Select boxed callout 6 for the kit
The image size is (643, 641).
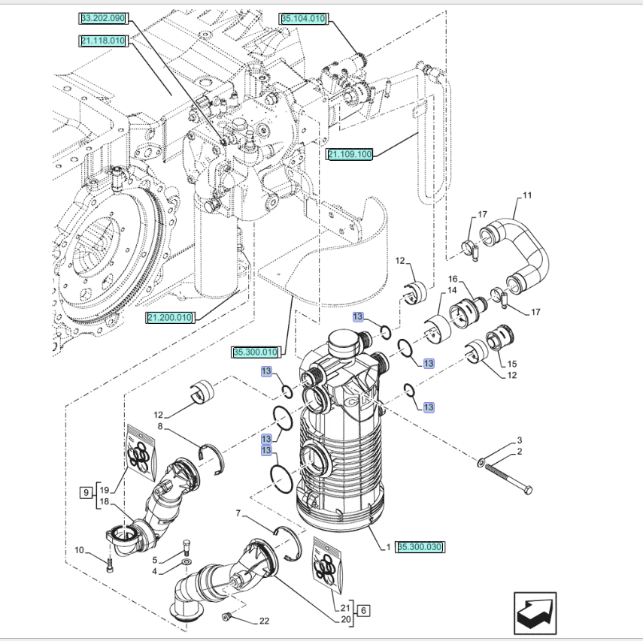tap(363, 611)
